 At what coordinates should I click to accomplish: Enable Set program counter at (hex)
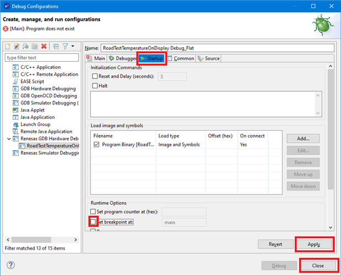[x=93, y=211]
